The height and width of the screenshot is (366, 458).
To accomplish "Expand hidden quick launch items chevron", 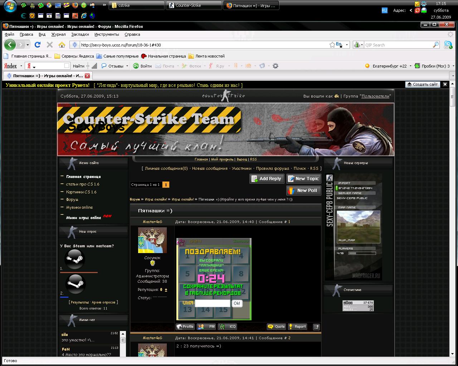I will (104, 5).
